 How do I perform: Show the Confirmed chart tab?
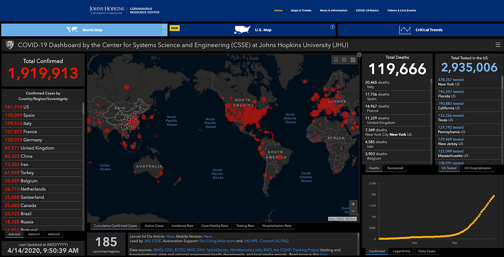(376, 251)
